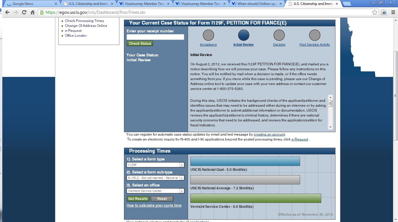Screen dimensions: 398x222
Task: Follow the 'creating an account' link
Action: pos(269,134)
